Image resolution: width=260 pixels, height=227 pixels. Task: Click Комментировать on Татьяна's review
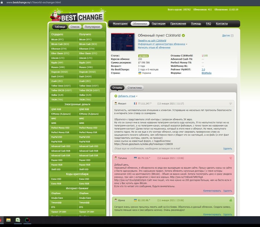(212, 191)
